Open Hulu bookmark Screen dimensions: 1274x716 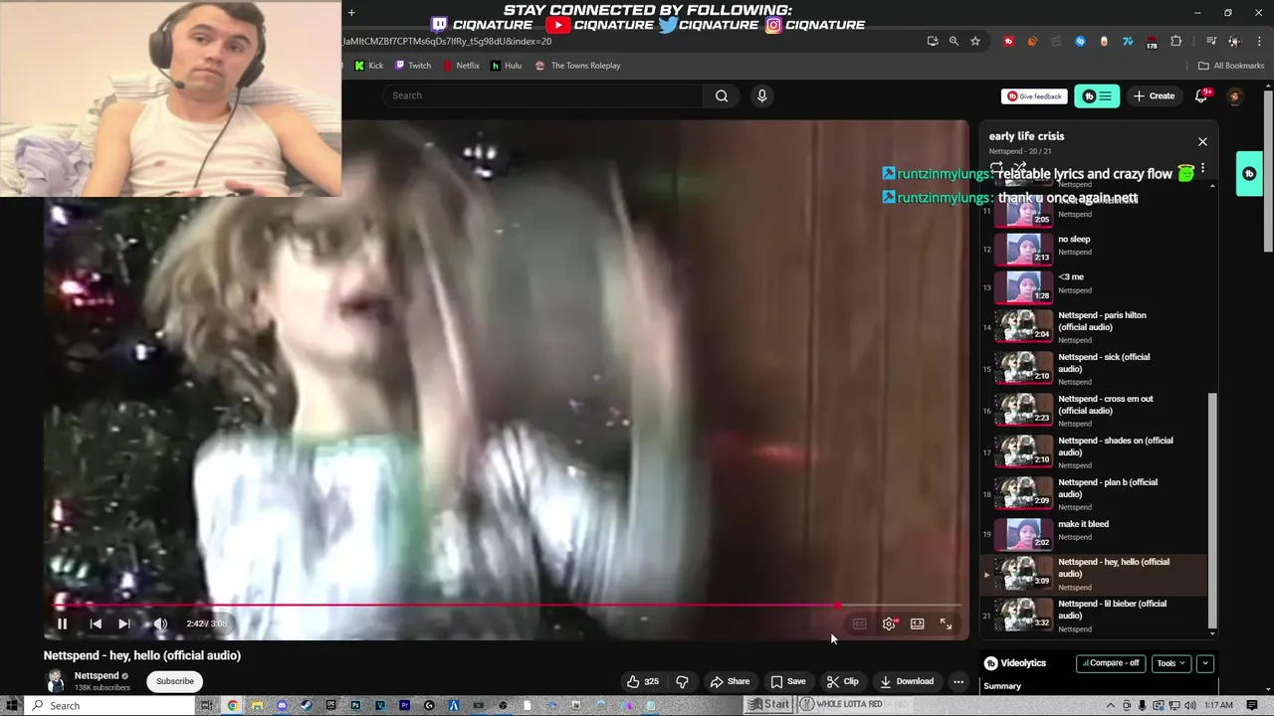click(506, 66)
